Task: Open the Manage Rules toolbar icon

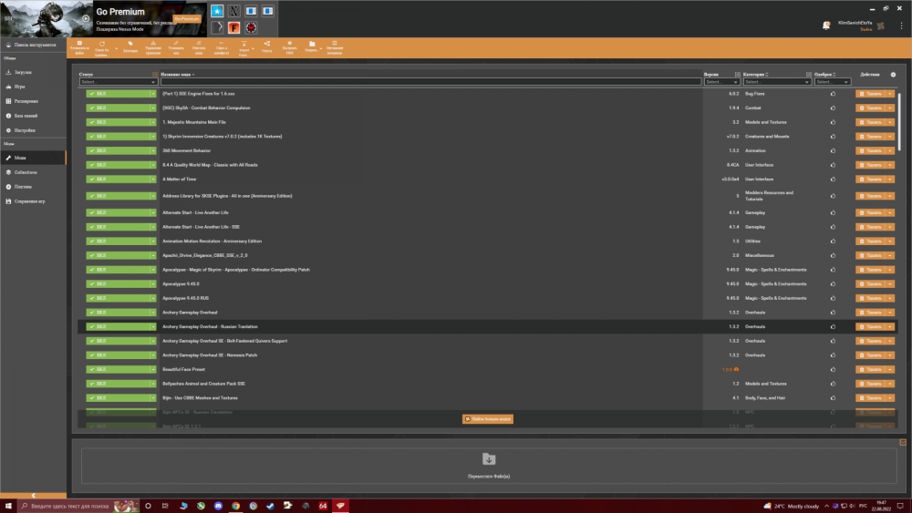Action: (x=153, y=47)
